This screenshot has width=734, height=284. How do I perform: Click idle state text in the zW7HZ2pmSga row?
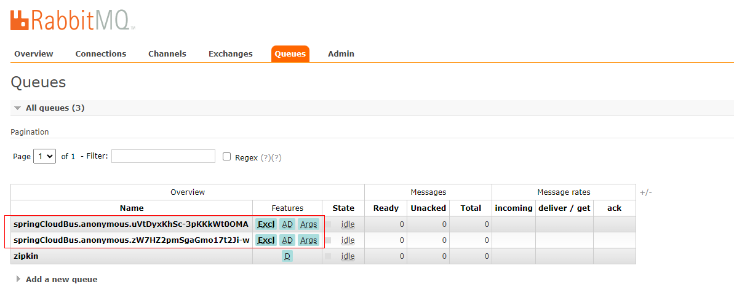[348, 240]
